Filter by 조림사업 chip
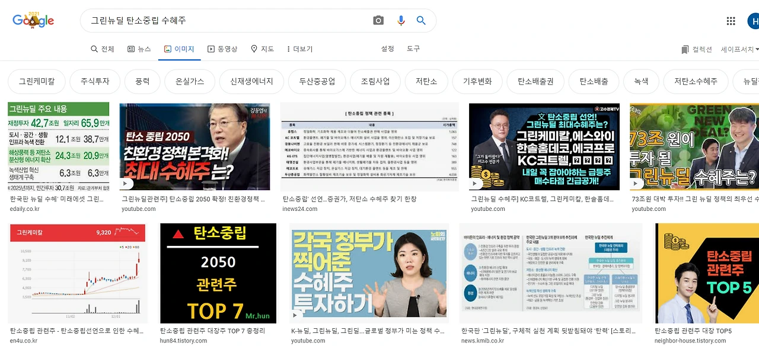Screen dimensions: 759x346 point(375,81)
